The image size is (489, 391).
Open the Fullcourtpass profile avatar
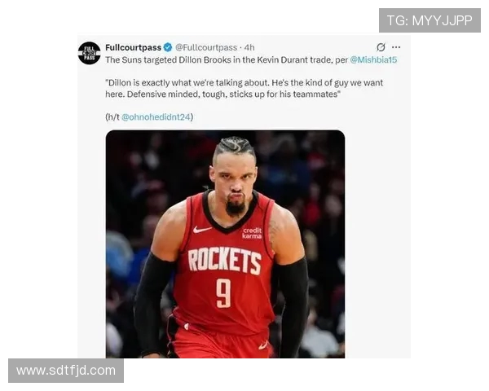89,53
